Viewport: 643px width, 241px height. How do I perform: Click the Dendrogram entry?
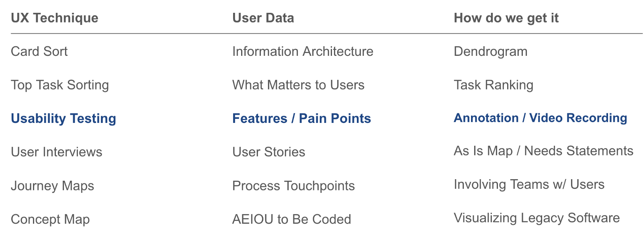490,51
